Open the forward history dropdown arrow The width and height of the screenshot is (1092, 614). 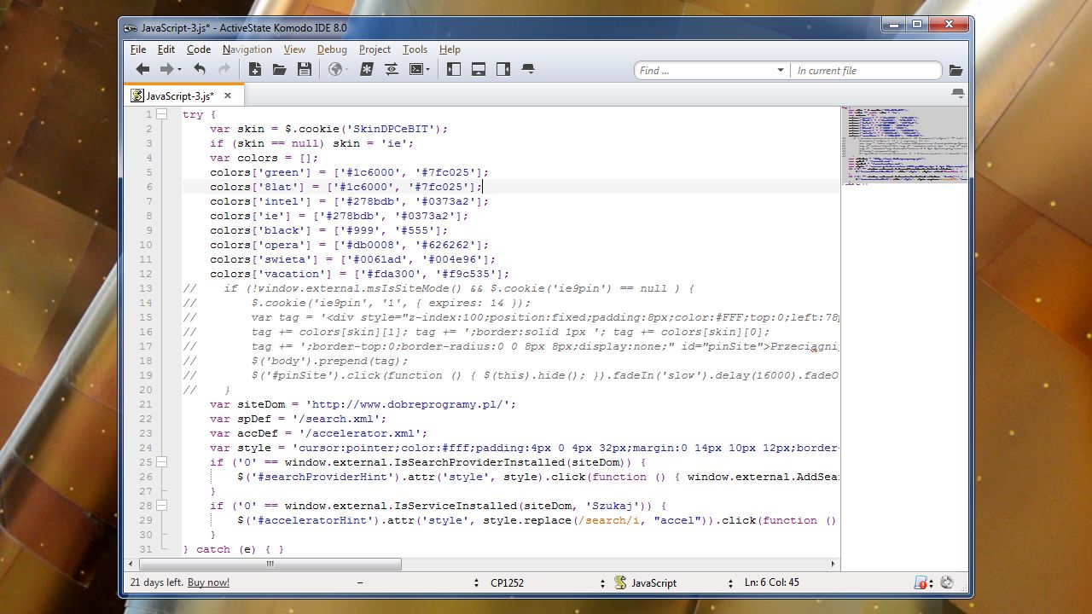(x=179, y=70)
